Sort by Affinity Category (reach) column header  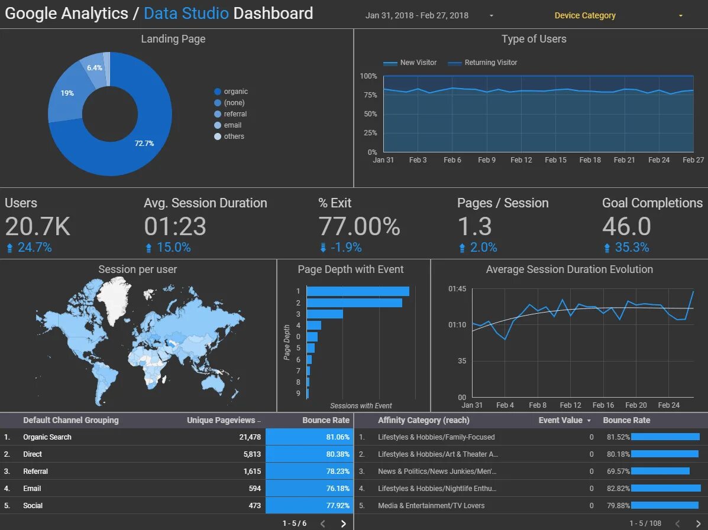(x=423, y=420)
